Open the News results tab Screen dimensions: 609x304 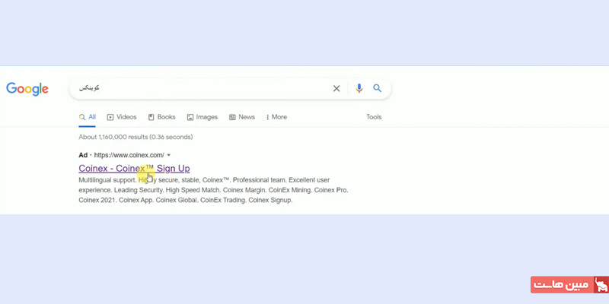242,117
